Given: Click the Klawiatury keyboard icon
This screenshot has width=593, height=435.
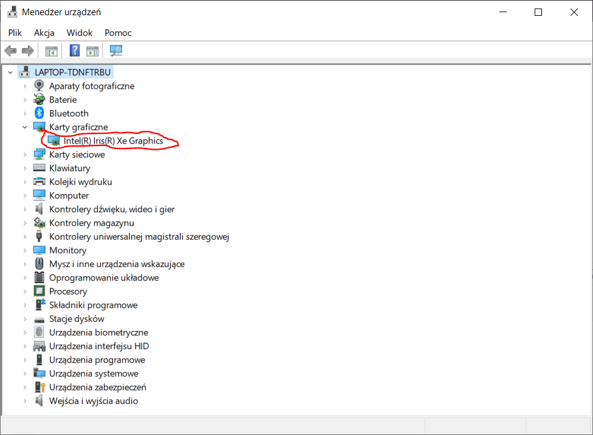Looking at the screenshot, I should [39, 168].
